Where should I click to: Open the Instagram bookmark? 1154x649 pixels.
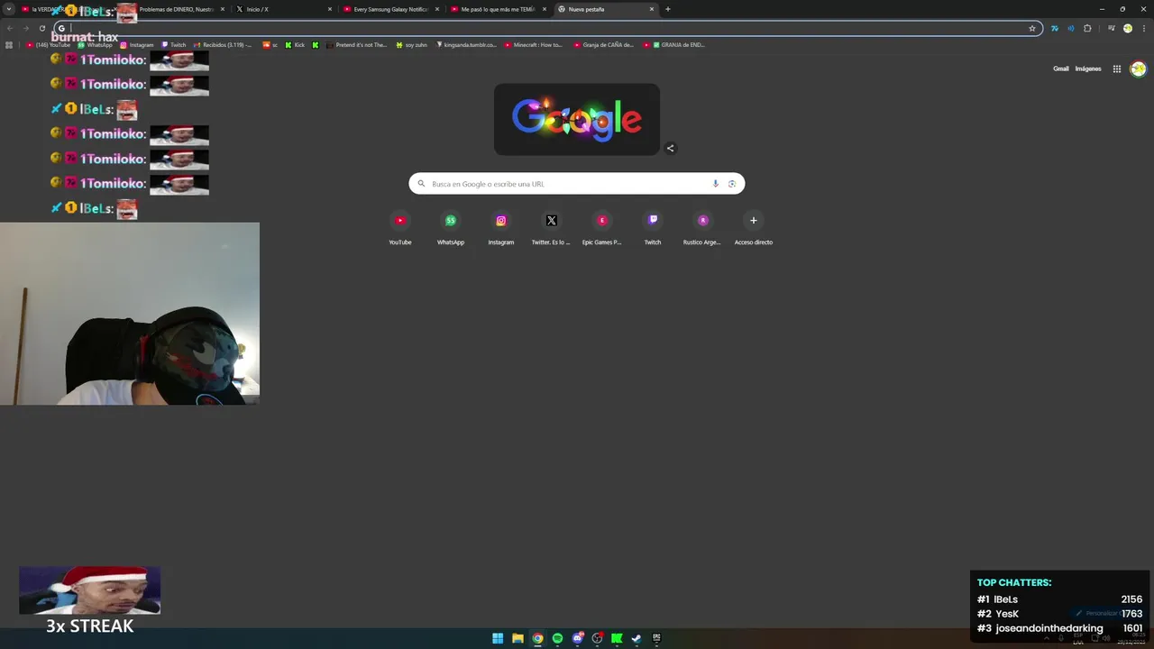coord(137,44)
